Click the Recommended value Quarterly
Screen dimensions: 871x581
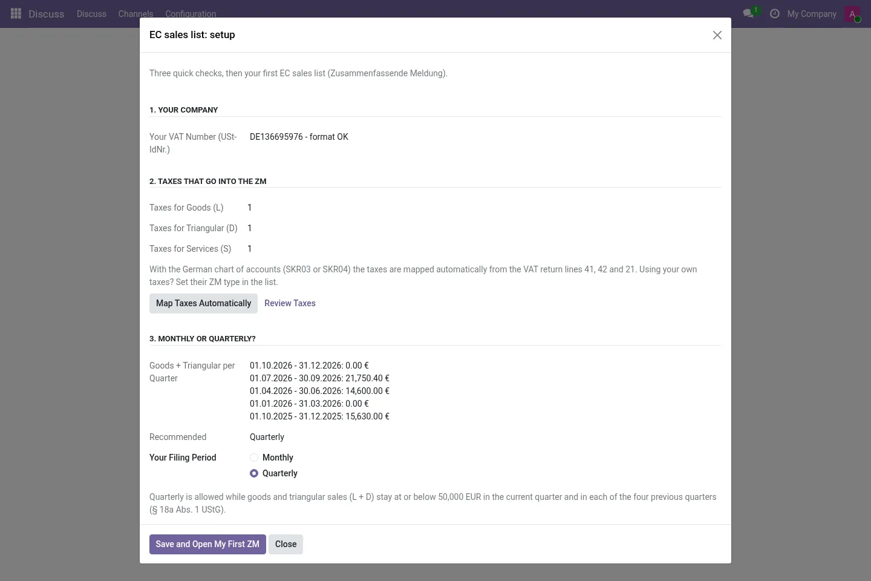(x=267, y=437)
